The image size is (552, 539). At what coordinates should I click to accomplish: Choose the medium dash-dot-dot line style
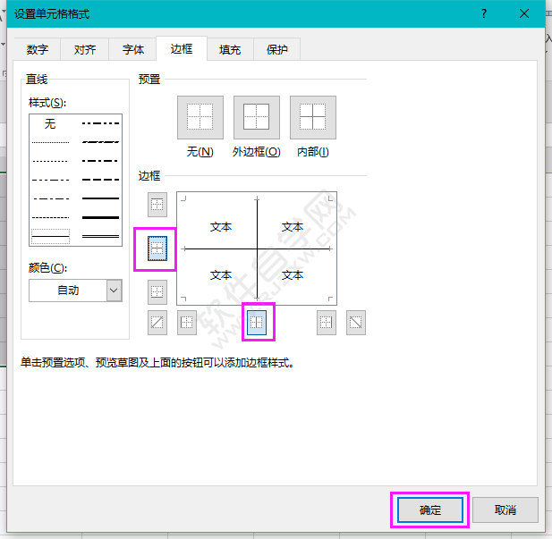(101, 123)
